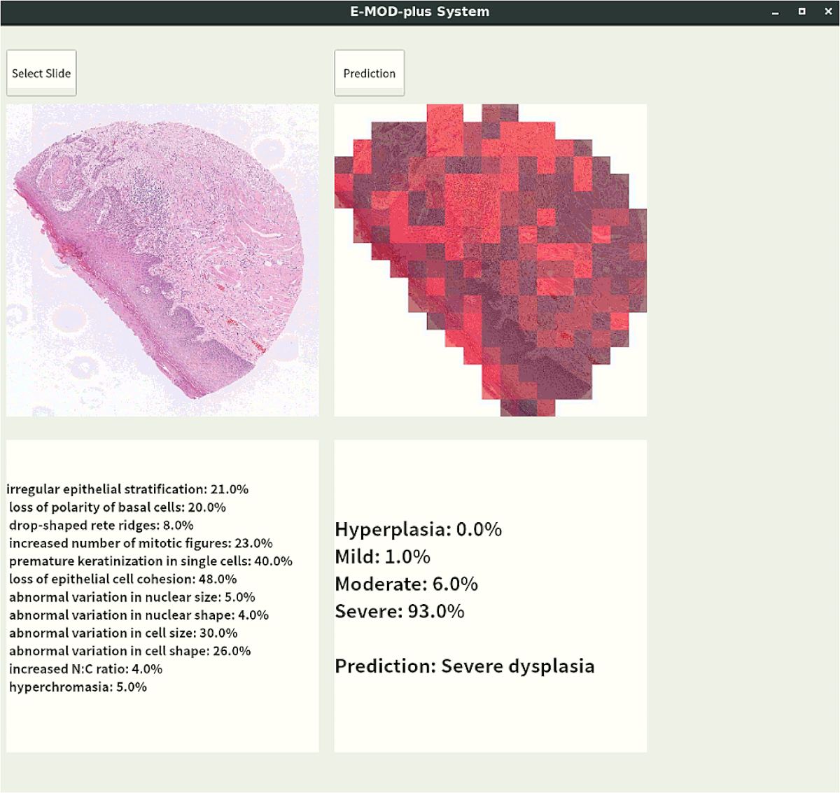Select the drop-shaped rete ridges value

[178, 526]
